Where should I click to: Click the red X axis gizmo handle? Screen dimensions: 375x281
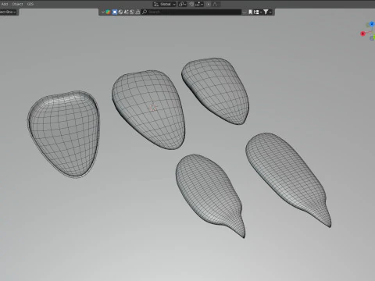[x=362, y=34]
